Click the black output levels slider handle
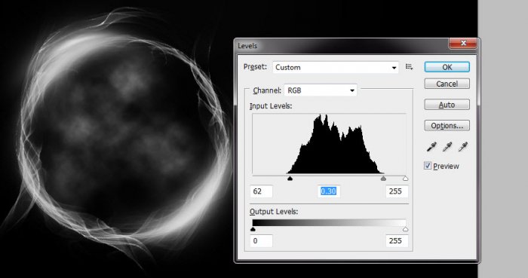Screen dimensions: 528x278 tap(253, 229)
